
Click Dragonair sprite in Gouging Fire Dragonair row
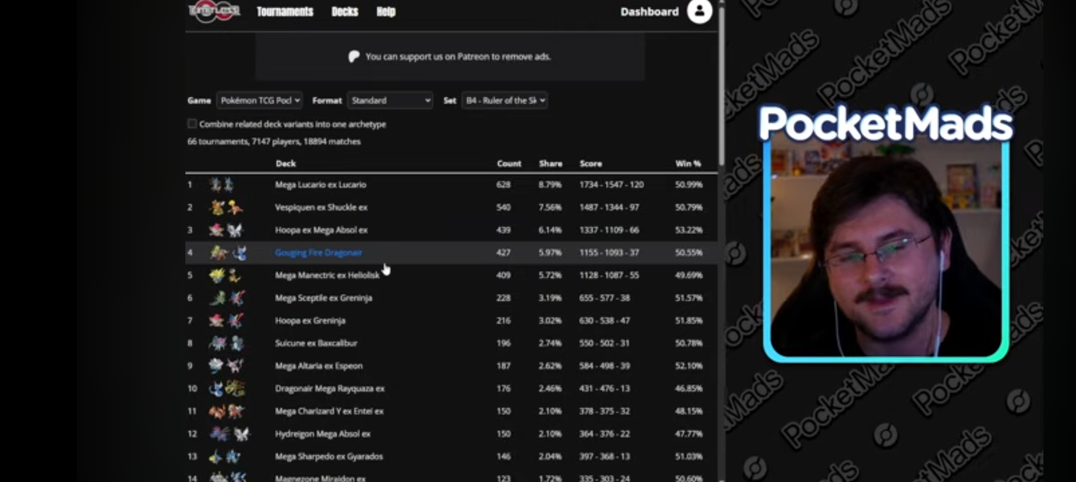(x=240, y=253)
